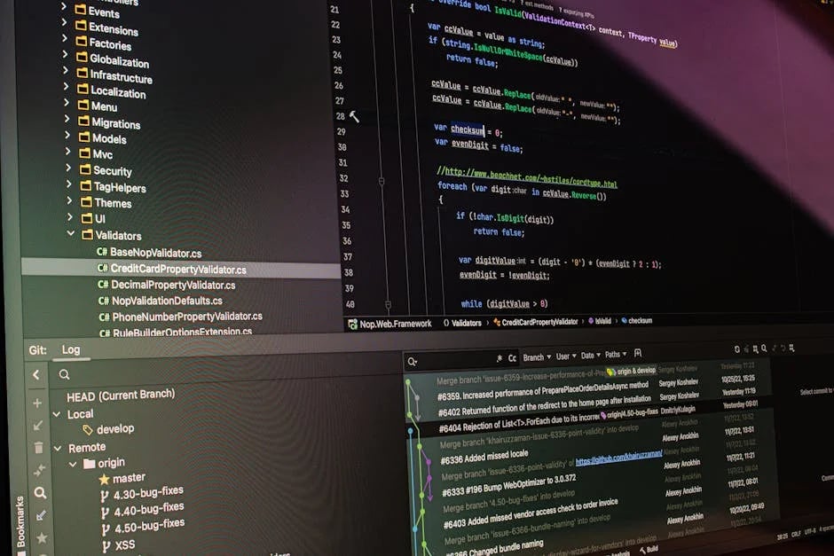Viewport: 834px width, 556px height.
Task: Open the Date filter dropdown
Action: 590,355
